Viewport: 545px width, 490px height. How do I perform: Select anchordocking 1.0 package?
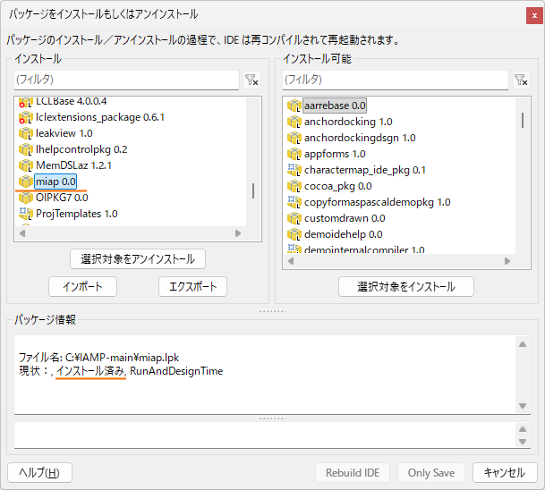(x=348, y=122)
